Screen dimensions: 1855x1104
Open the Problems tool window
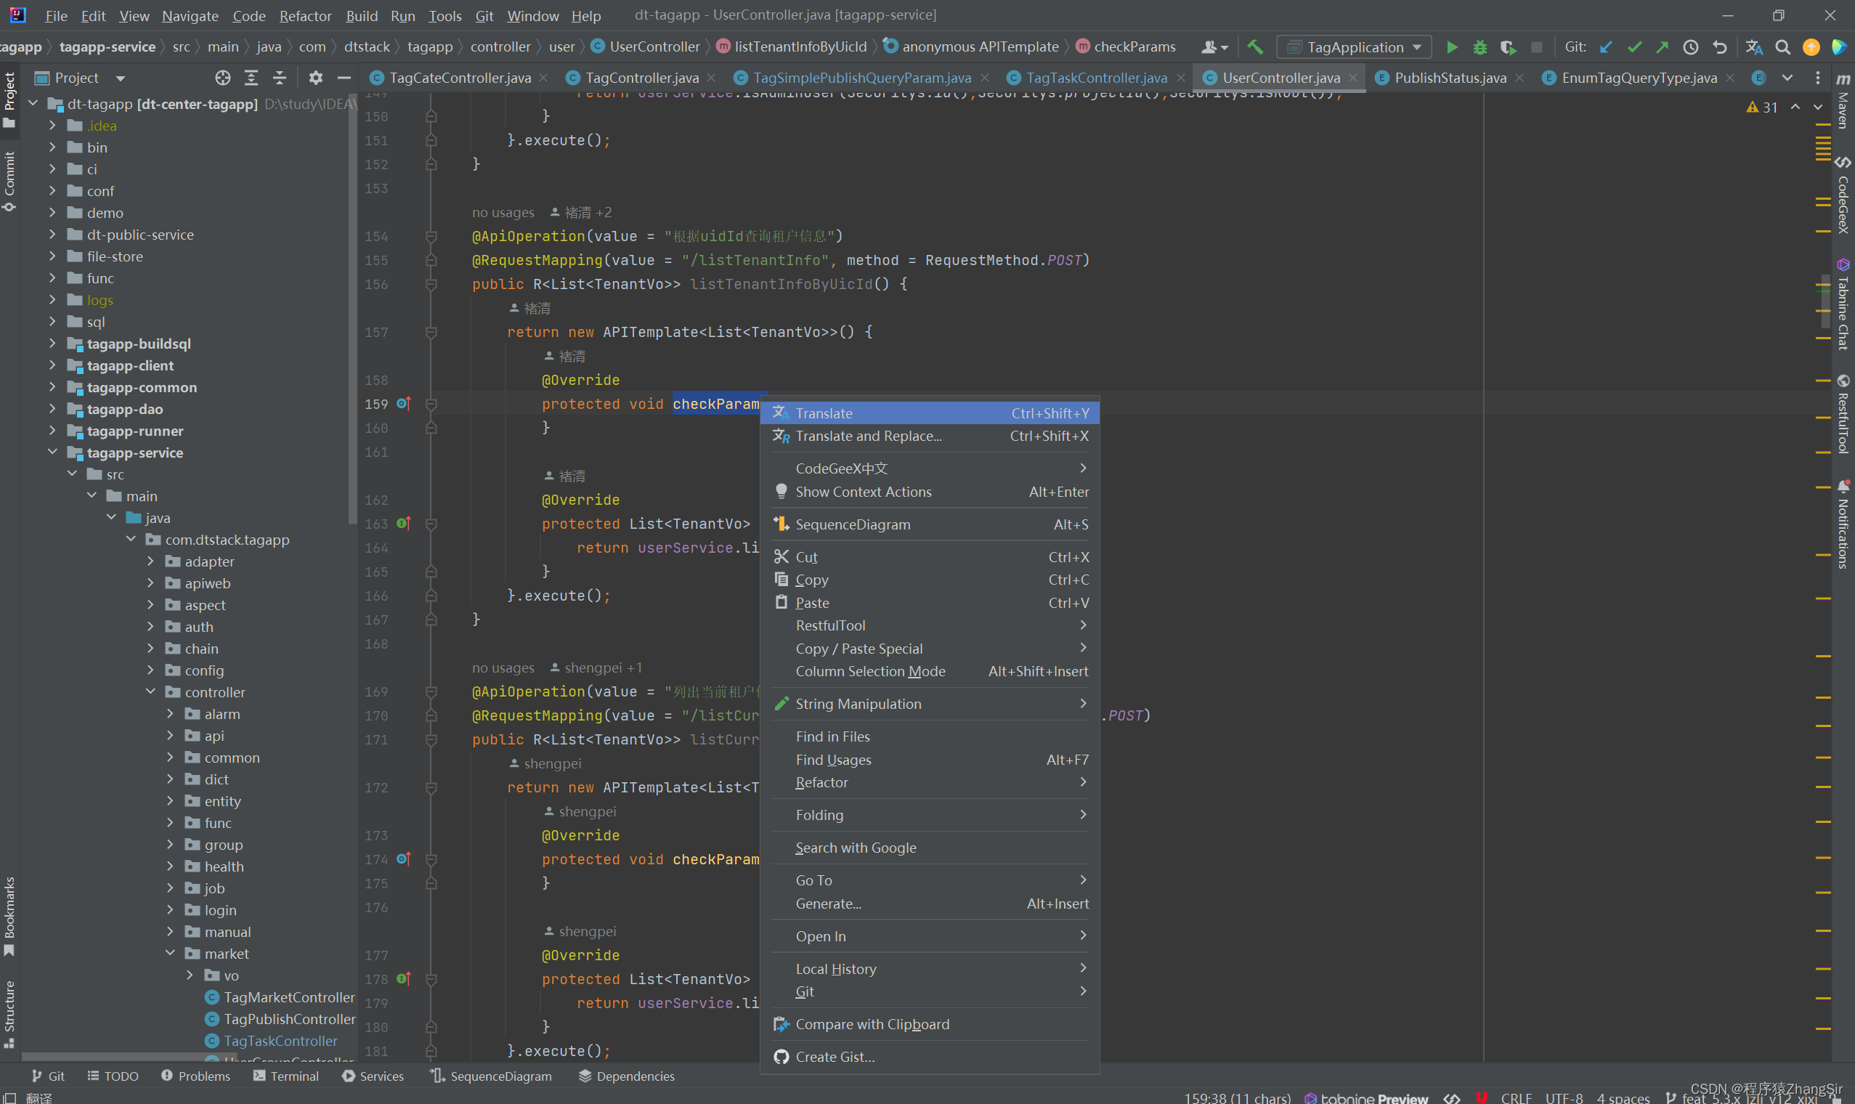click(195, 1076)
